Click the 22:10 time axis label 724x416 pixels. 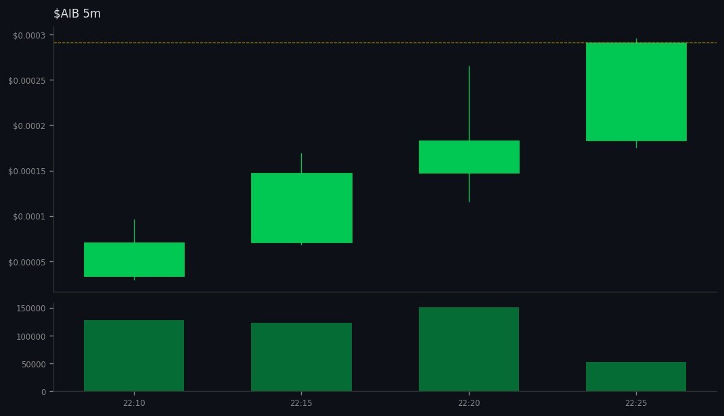[x=133, y=402]
